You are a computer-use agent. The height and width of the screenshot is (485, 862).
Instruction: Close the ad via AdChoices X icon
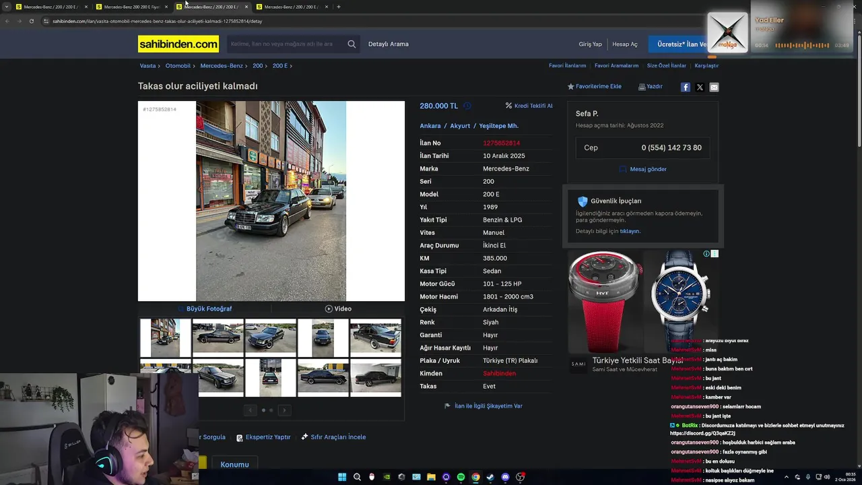click(715, 254)
